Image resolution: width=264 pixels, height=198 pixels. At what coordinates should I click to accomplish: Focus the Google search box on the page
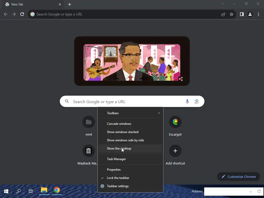(132, 102)
